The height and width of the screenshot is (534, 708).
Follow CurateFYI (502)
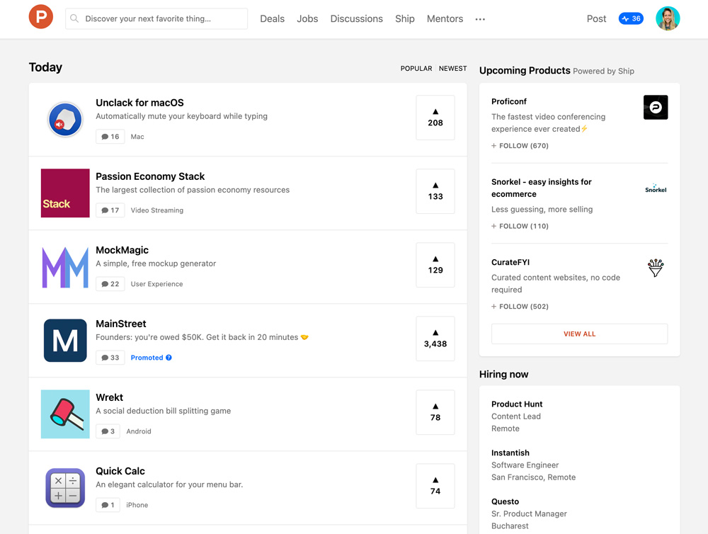point(520,306)
